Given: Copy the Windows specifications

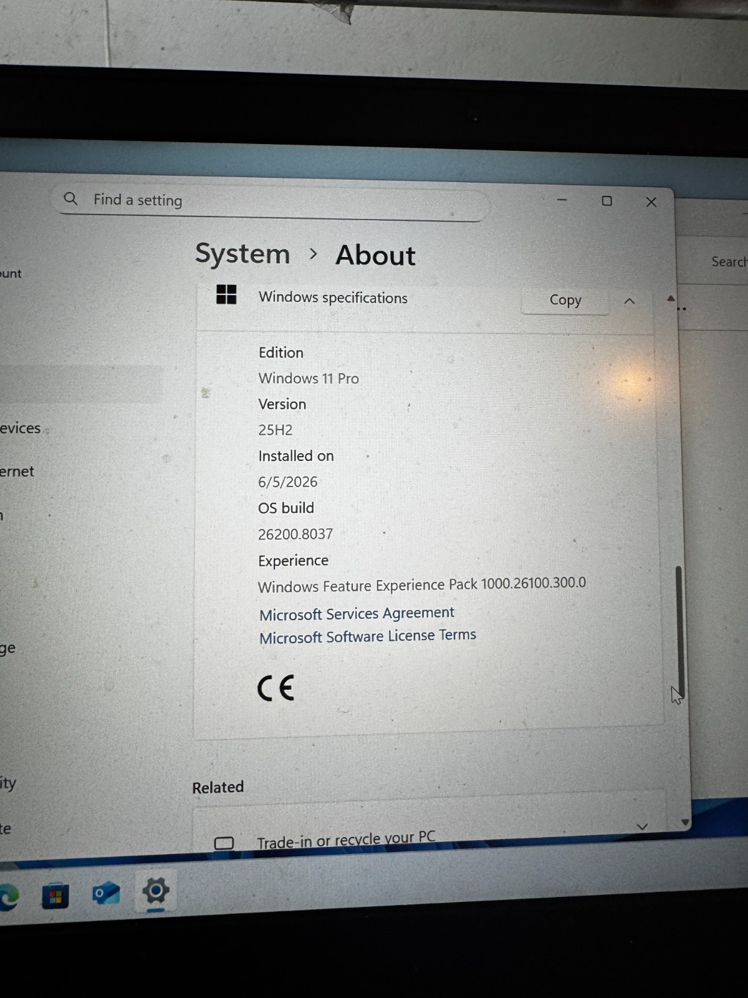Looking at the screenshot, I should click(x=565, y=300).
